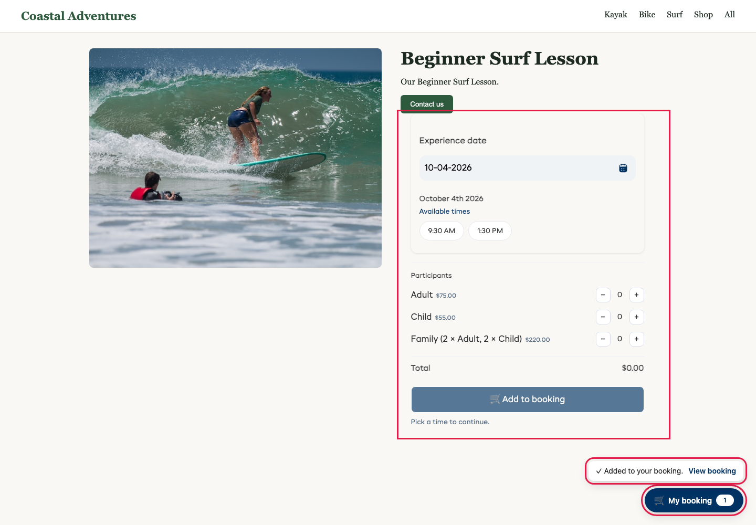The image size is (756, 525).
Task: Open the Surf navigation link
Action: pyautogui.click(x=675, y=15)
